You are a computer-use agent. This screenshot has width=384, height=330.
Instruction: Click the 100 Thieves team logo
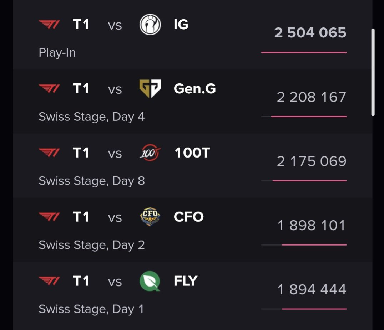[150, 153]
